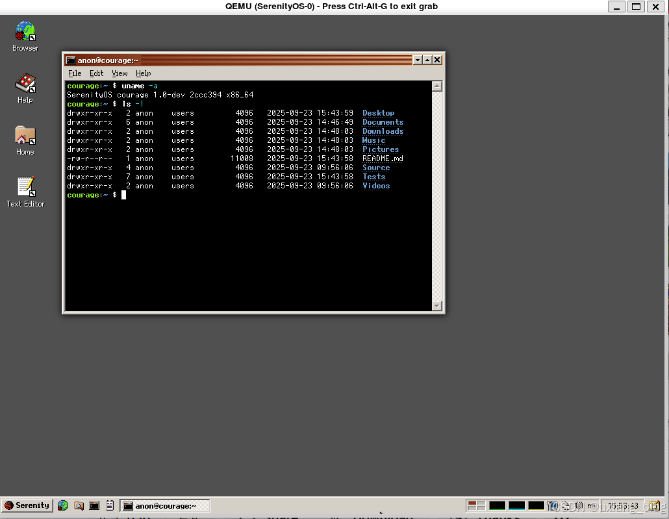Viewport: 669px width, 519px height.
Task: Click the terminal scrollbar down arrow
Action: coord(436,305)
